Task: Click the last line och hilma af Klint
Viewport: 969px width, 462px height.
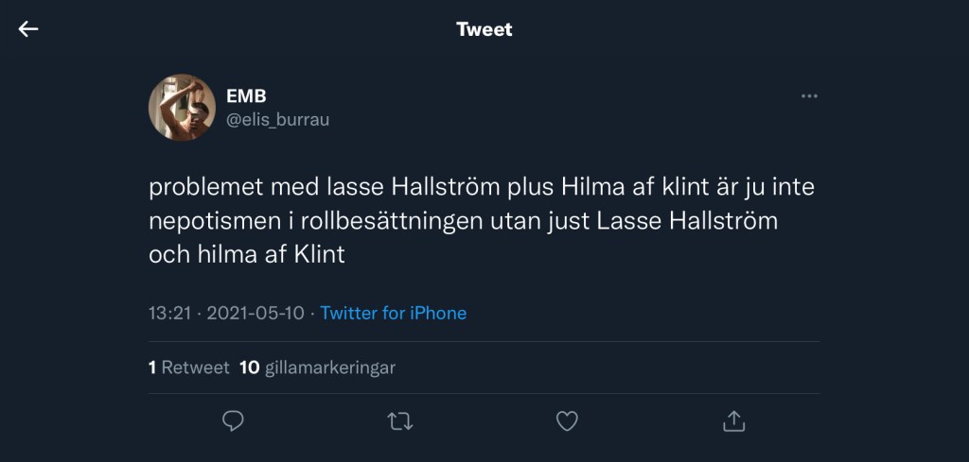Action: [247, 255]
